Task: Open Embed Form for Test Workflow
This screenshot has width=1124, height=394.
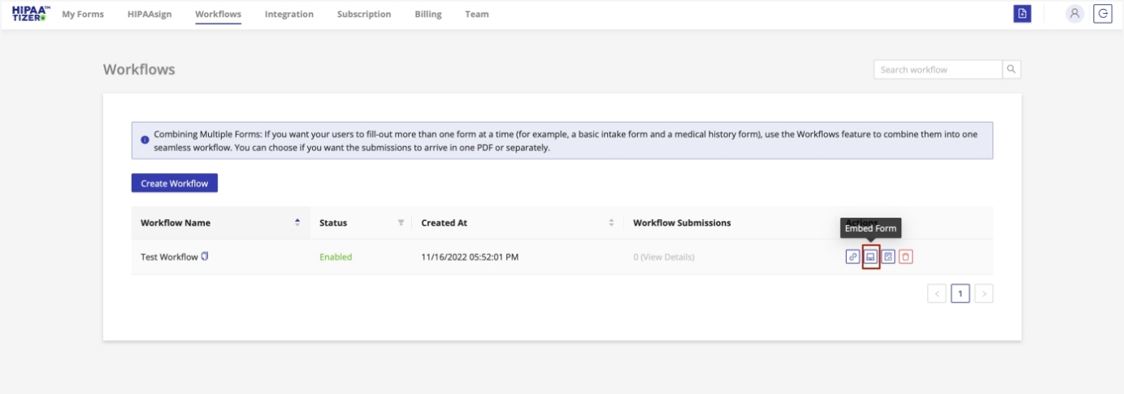Action: (870, 257)
